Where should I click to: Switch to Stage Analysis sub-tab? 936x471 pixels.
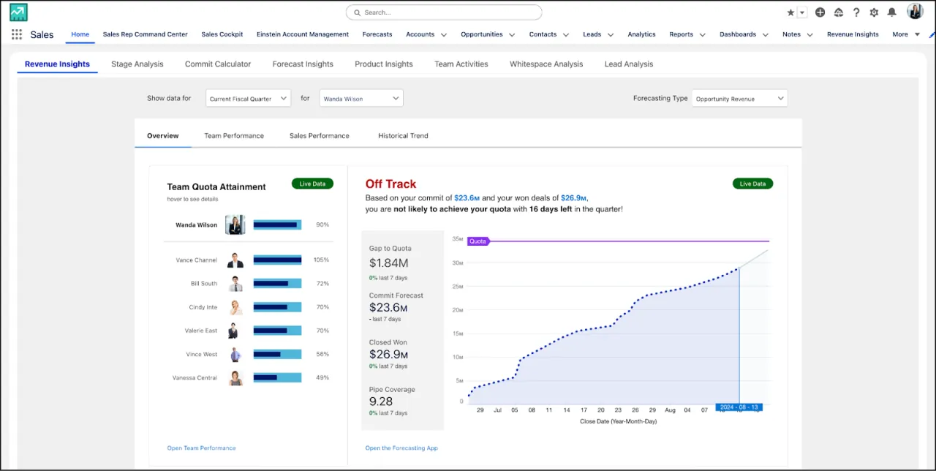click(137, 64)
